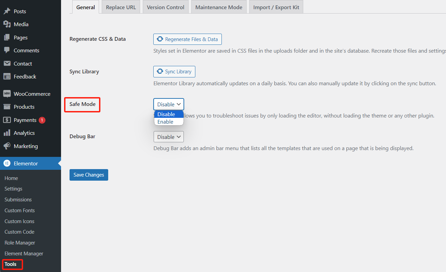The height and width of the screenshot is (272, 446).
Task: Click the Sync Library button
Action: pos(174,71)
